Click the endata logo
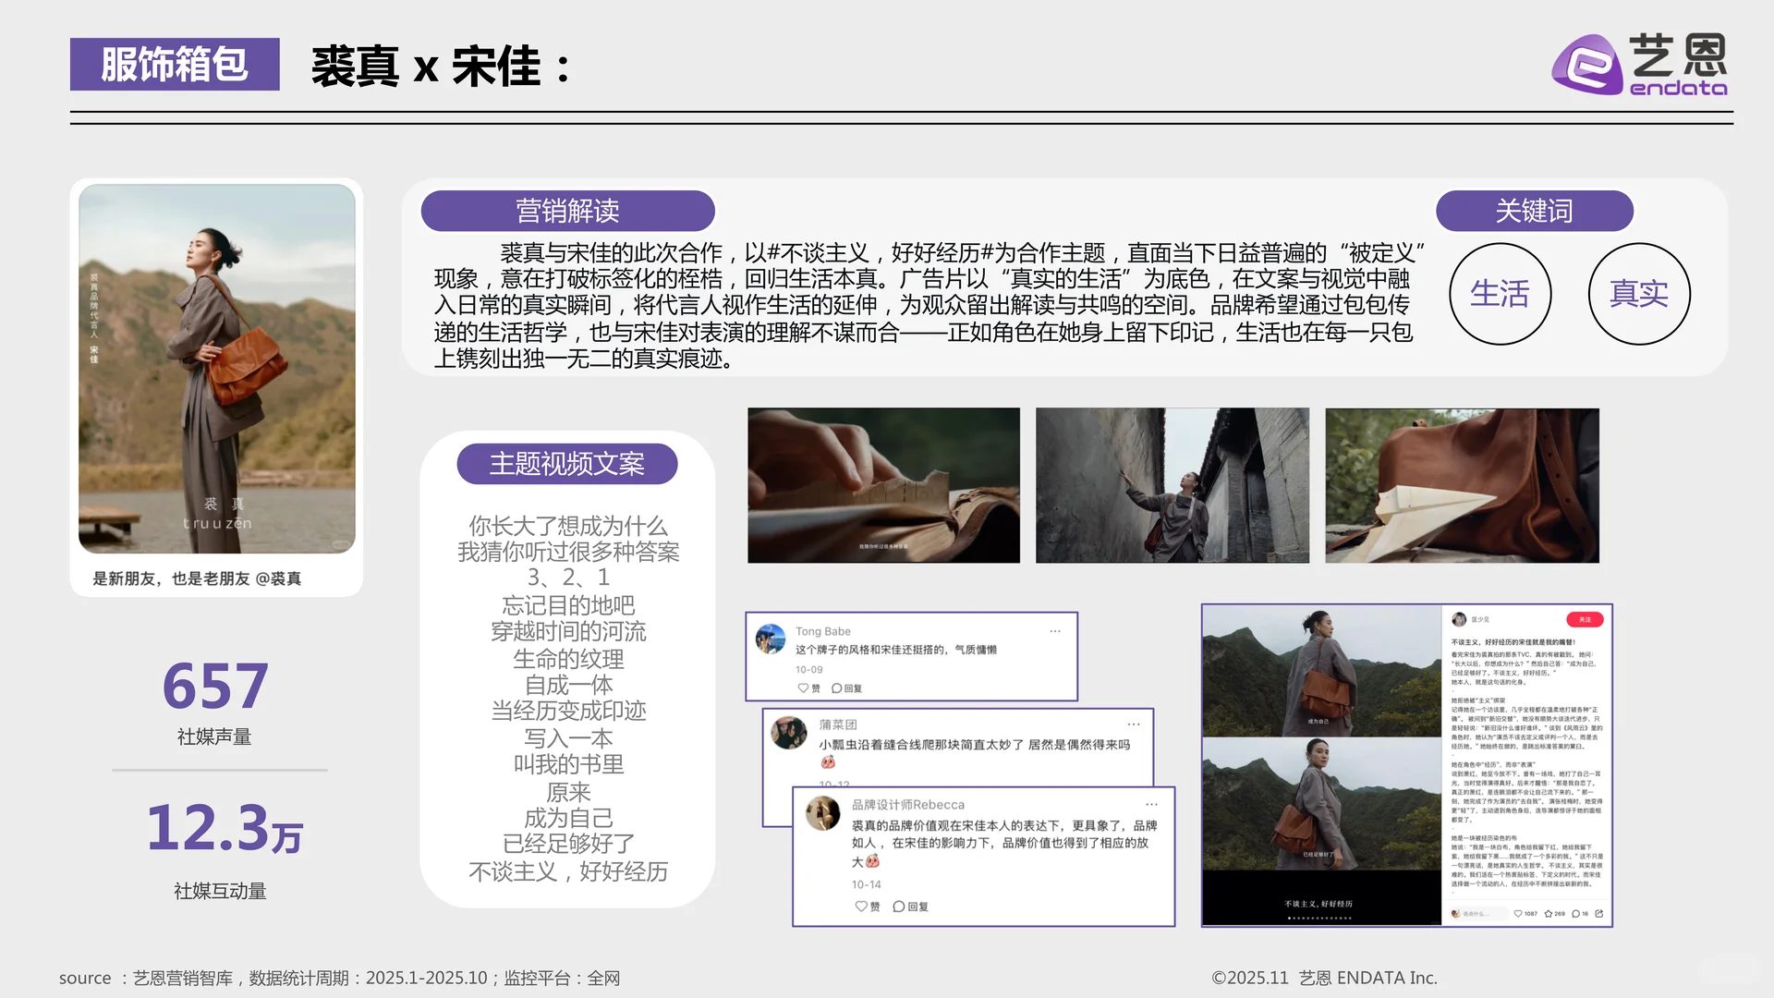The image size is (1774, 998). pyautogui.click(x=1638, y=64)
